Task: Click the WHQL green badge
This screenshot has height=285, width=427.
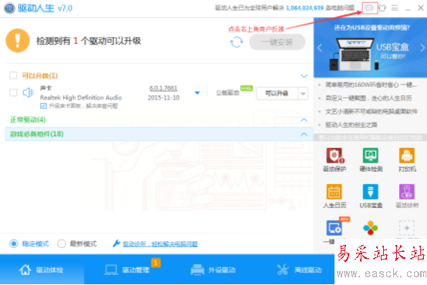Action: pyautogui.click(x=247, y=88)
